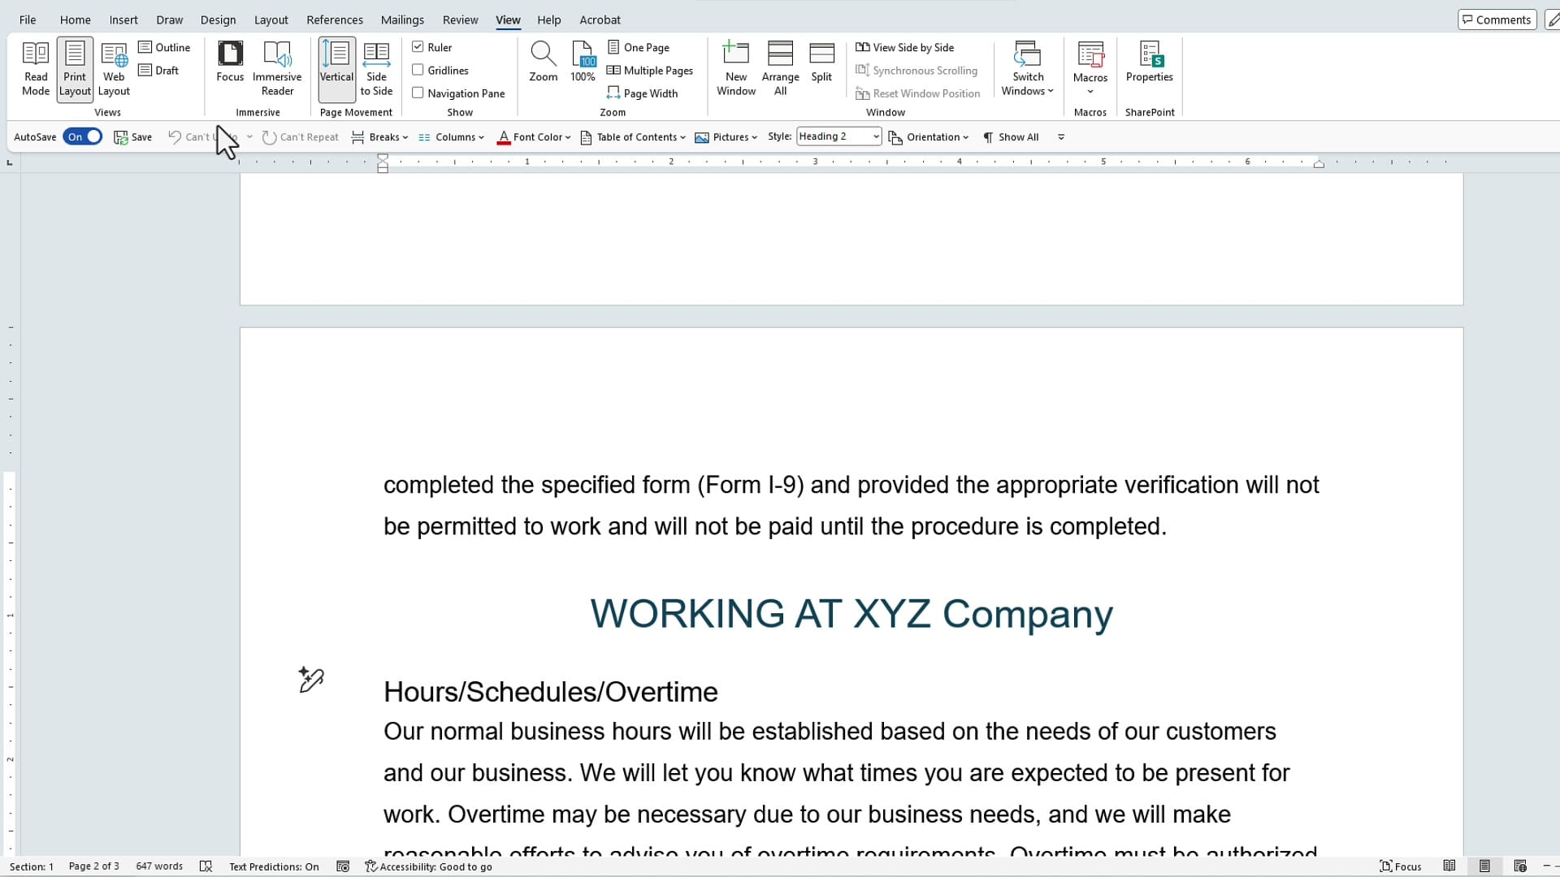1560x877 pixels.
Task: Open the Switch Windows dropdown
Action: pos(1027,69)
